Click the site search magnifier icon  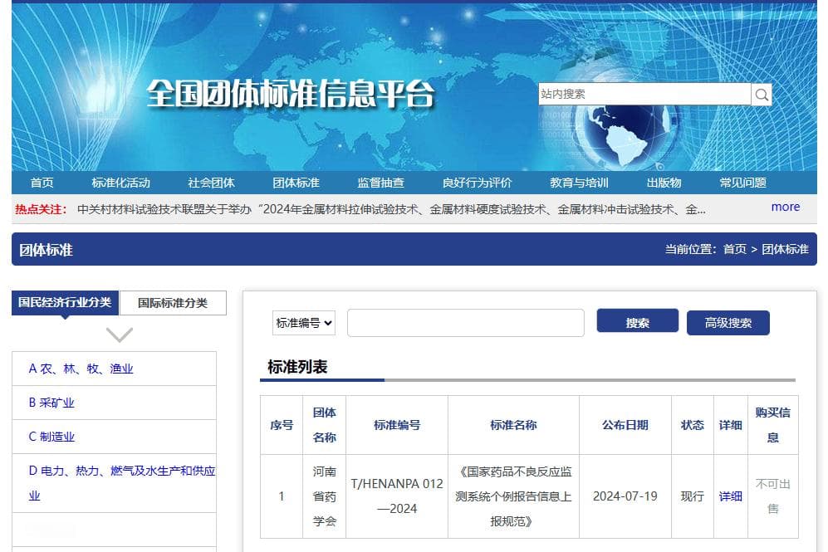(x=762, y=95)
